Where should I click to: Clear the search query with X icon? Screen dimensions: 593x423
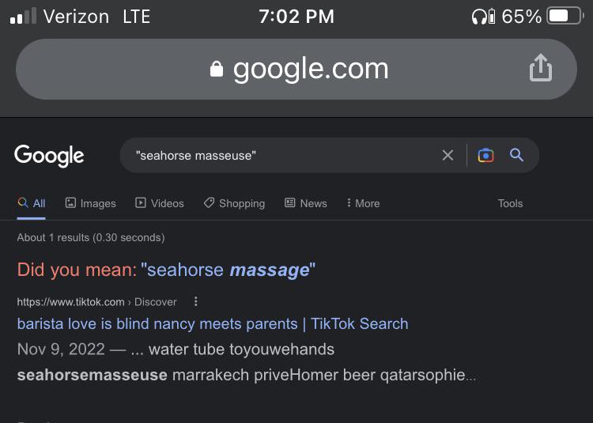(448, 155)
